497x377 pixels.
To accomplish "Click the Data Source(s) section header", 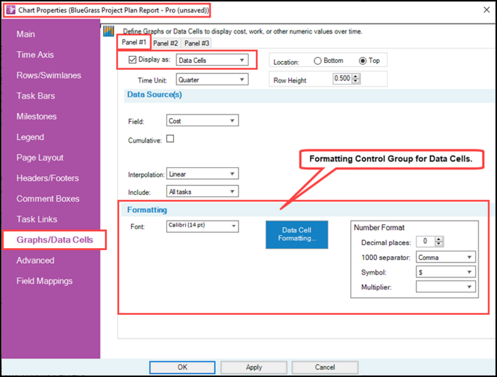I will [154, 95].
